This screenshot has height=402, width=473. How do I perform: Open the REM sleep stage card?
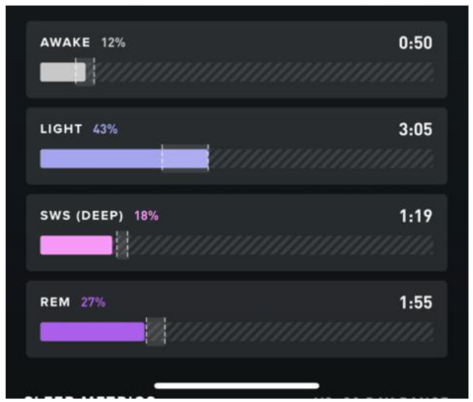tap(236, 319)
